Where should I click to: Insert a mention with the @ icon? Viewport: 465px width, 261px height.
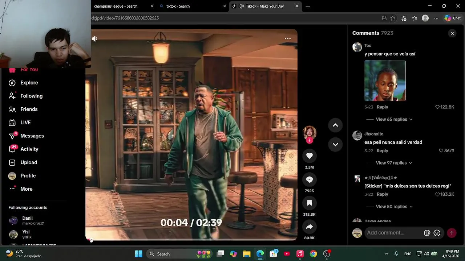pyautogui.click(x=427, y=233)
